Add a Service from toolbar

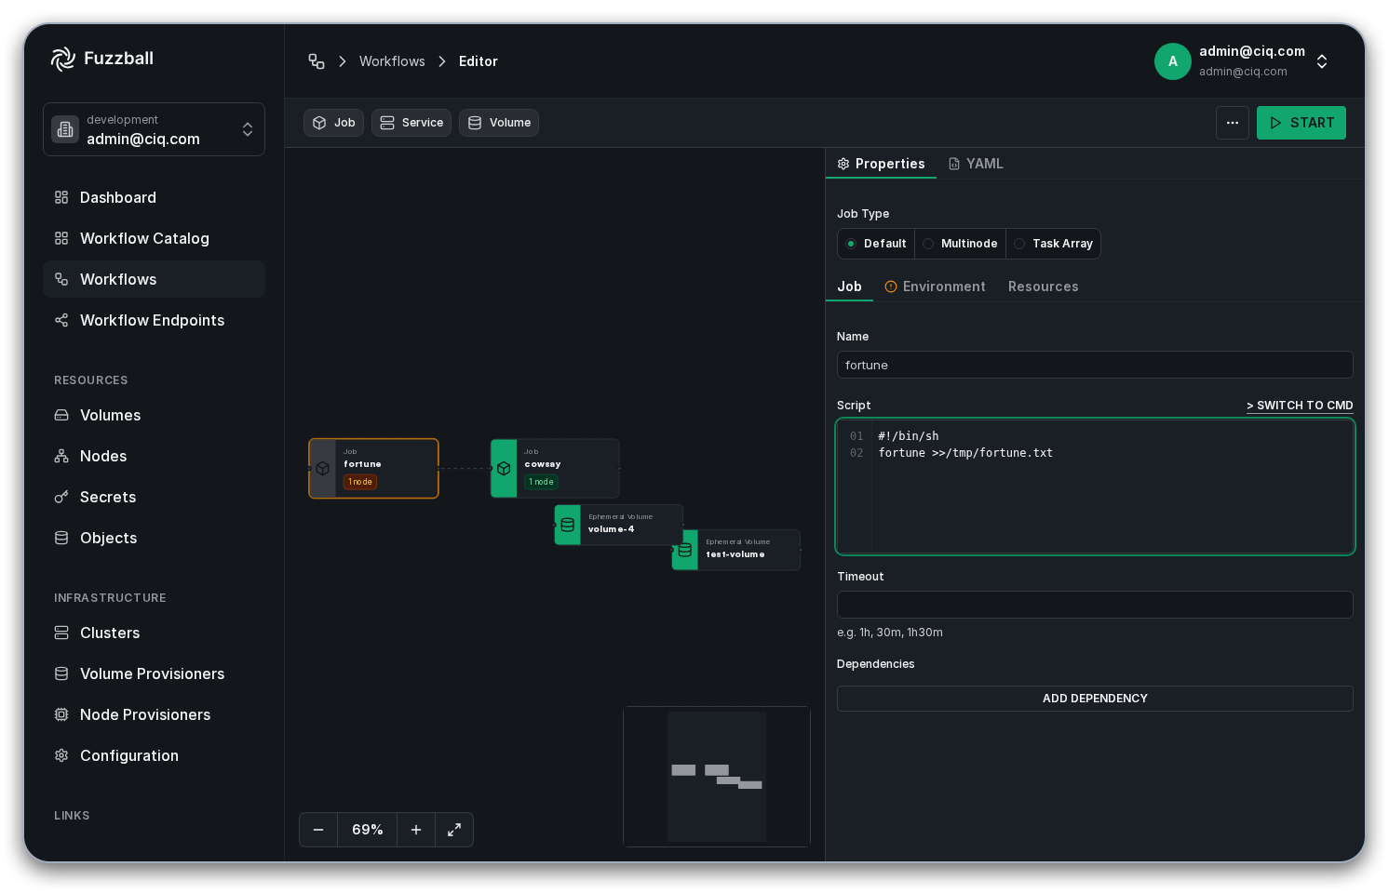pos(411,123)
